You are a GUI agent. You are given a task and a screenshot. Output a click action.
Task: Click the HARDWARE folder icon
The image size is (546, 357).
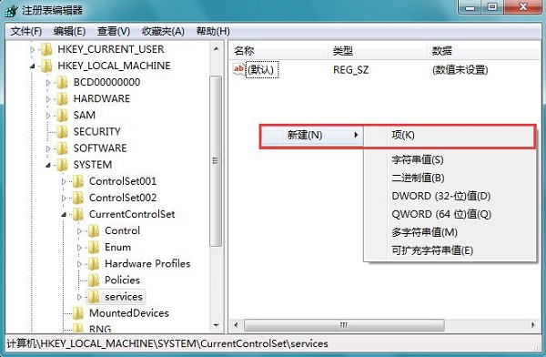click(62, 99)
